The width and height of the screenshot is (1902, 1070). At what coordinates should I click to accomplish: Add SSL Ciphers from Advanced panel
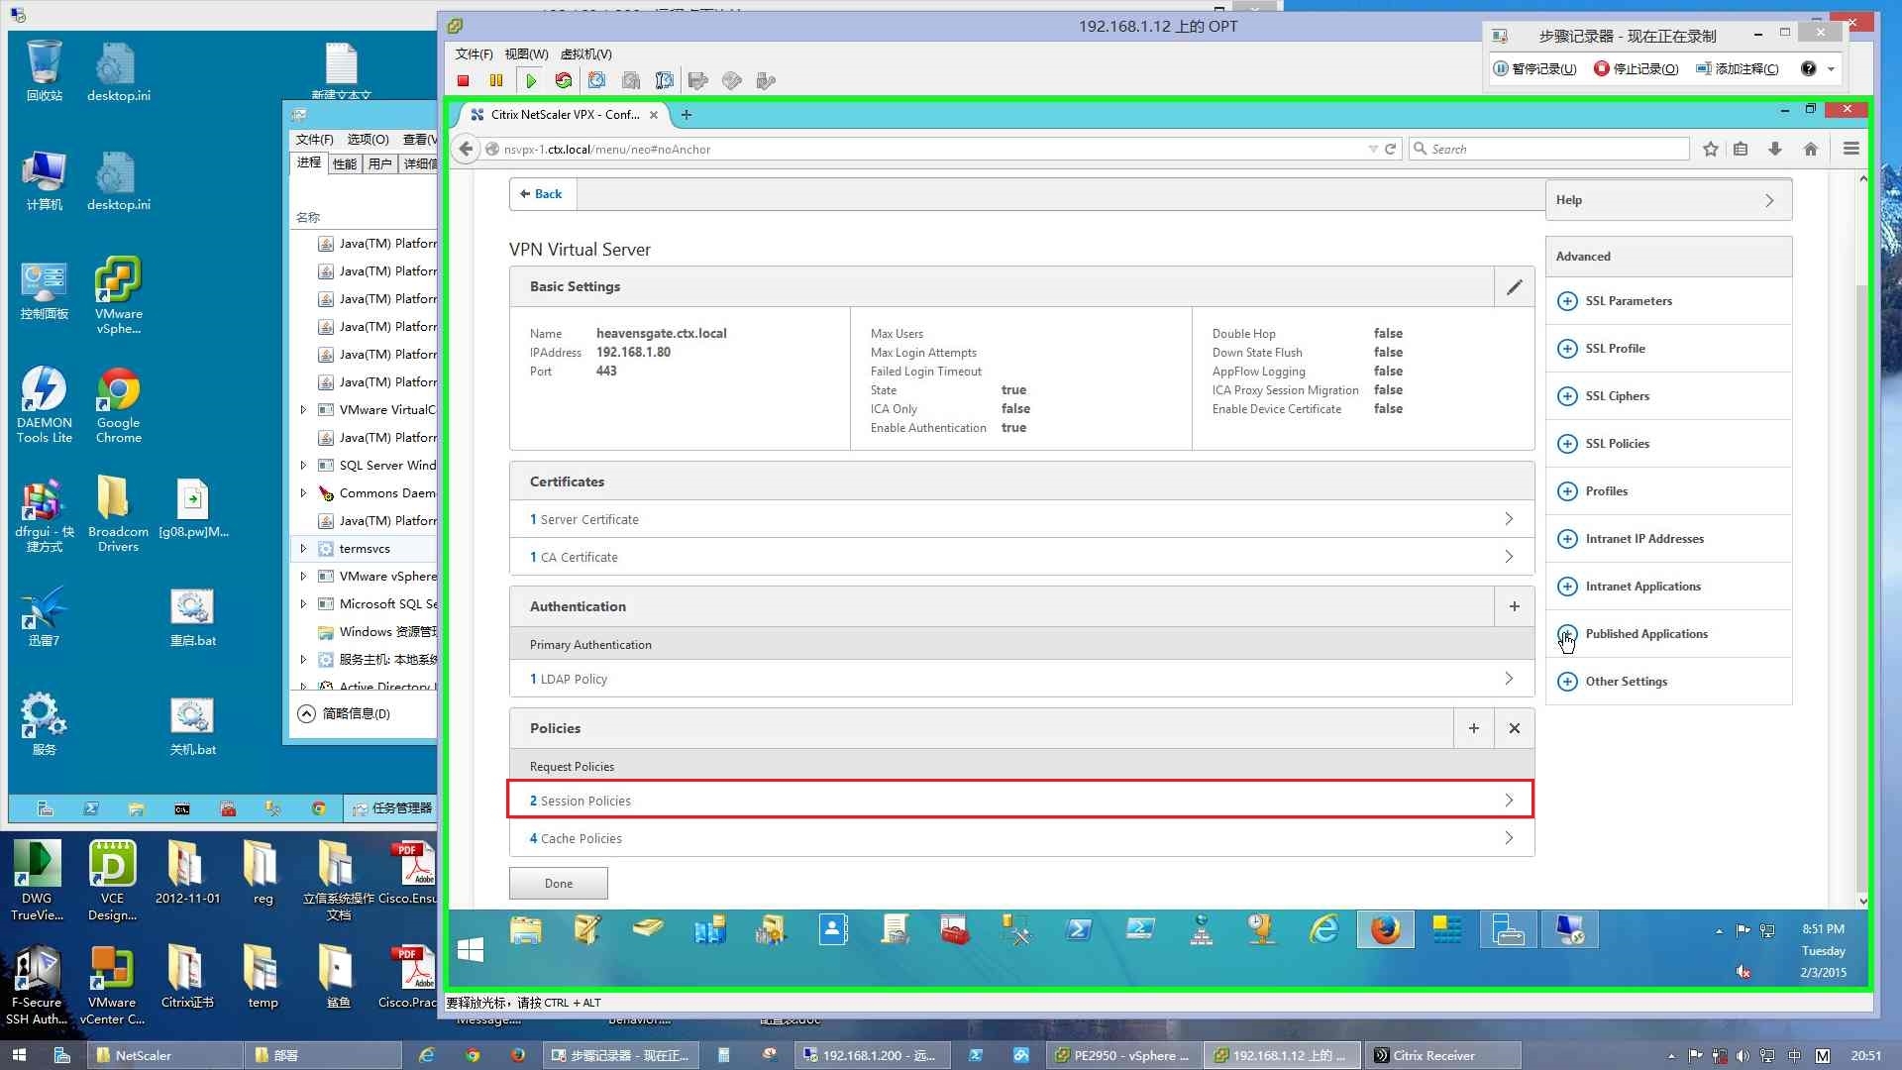tap(1567, 396)
